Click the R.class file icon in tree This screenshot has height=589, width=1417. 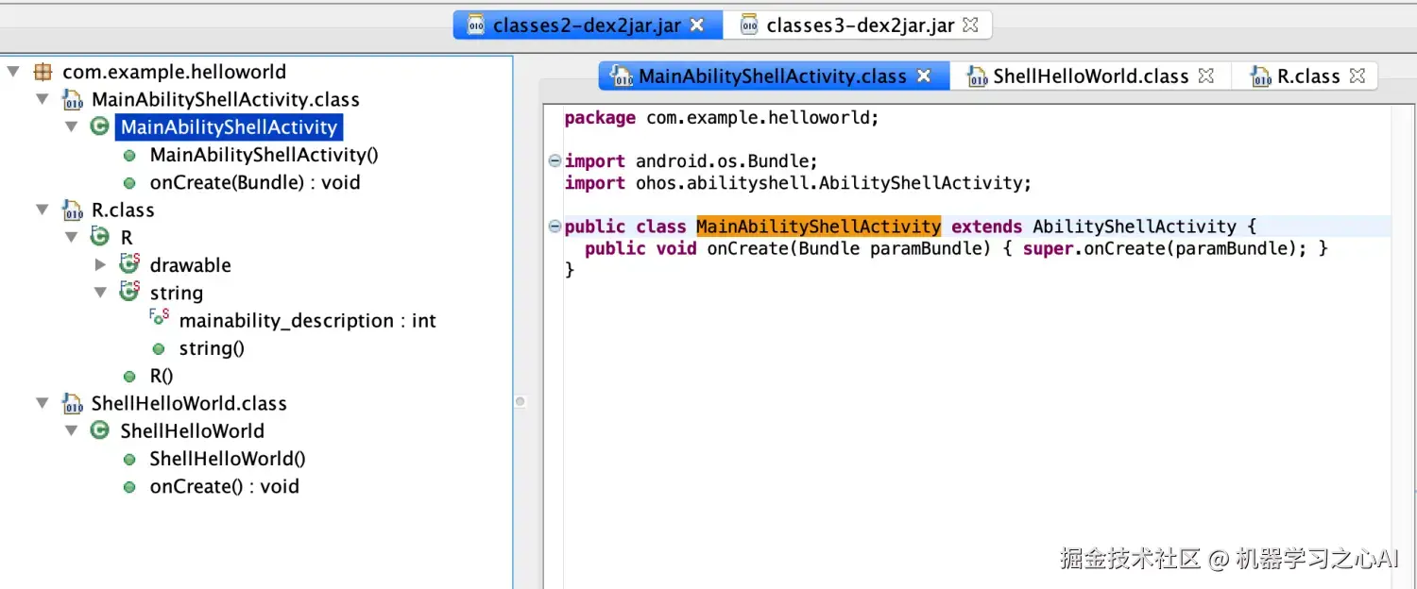[72, 210]
